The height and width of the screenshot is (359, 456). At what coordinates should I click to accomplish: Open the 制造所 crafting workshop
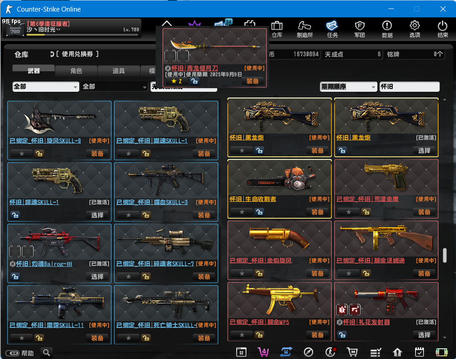click(304, 29)
